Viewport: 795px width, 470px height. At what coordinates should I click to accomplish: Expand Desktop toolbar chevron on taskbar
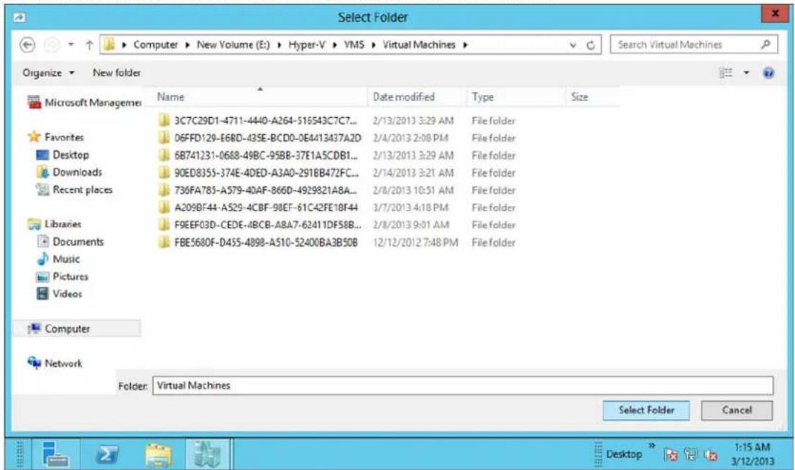coord(651,446)
